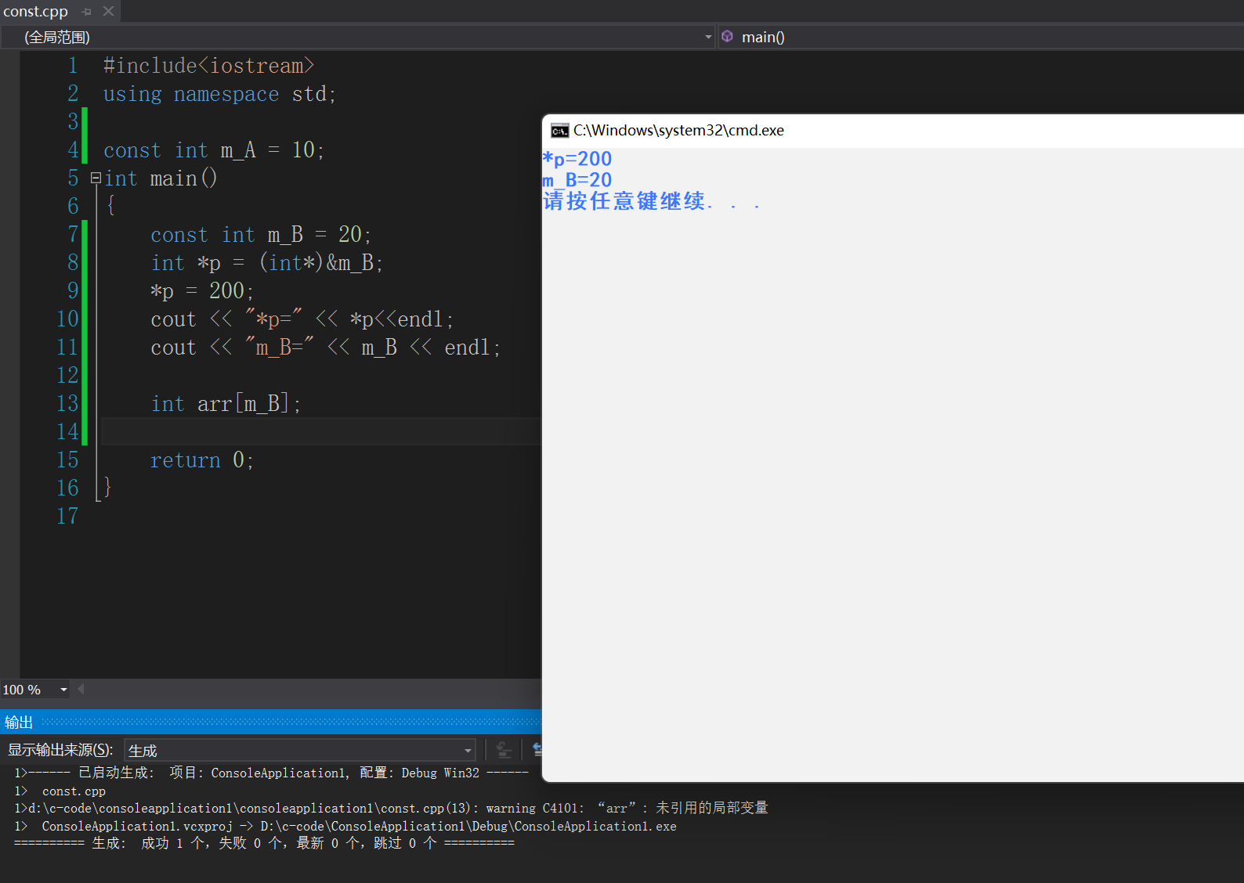
Task: Click code line 'int *p = (int*)&m_B;'
Action: [x=266, y=263]
